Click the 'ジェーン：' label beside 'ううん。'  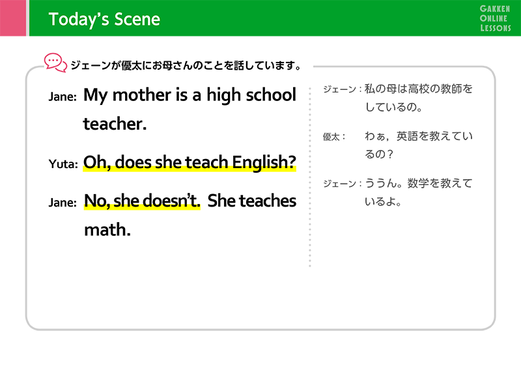(x=343, y=184)
